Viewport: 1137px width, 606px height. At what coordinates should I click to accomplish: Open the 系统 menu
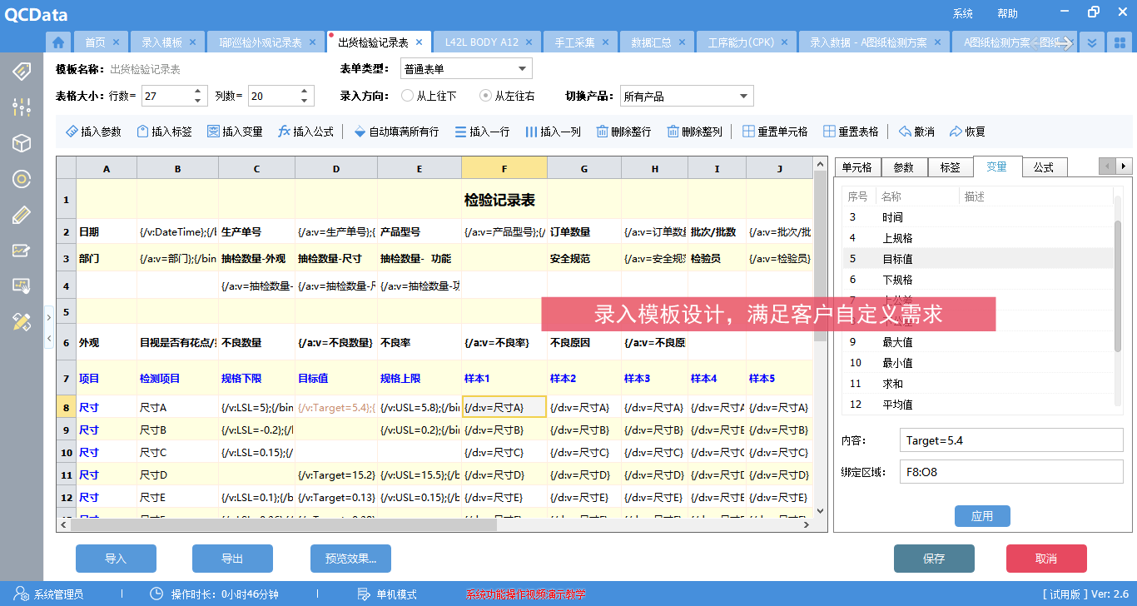(x=963, y=14)
